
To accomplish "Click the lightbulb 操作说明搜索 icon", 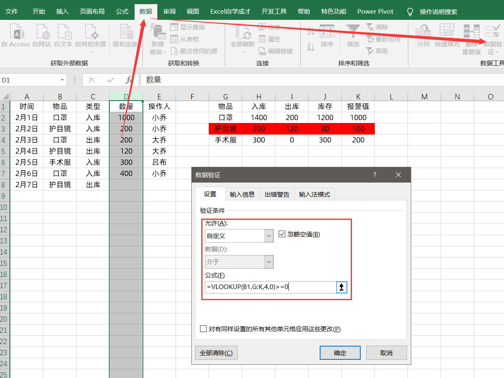I will coord(410,12).
